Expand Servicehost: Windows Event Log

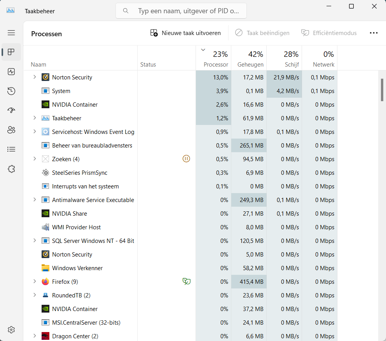tap(35, 132)
